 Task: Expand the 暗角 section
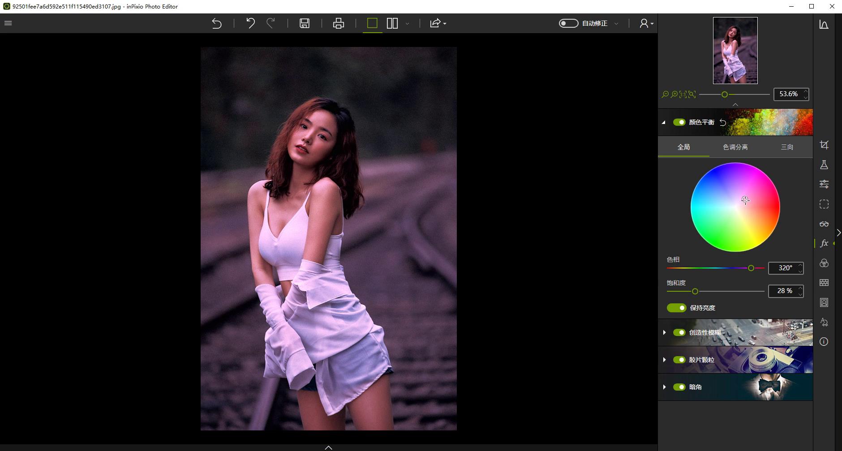pos(664,387)
